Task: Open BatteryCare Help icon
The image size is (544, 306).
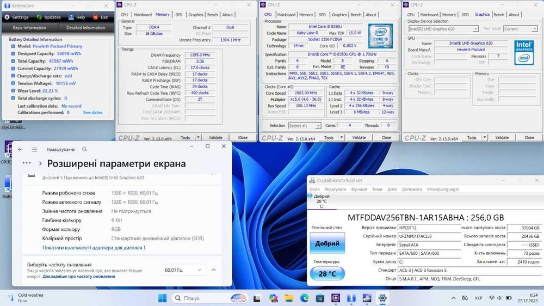Action: [71, 17]
